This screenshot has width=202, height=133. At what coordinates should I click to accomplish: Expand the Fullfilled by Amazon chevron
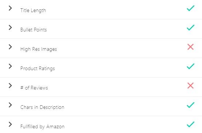10,124
